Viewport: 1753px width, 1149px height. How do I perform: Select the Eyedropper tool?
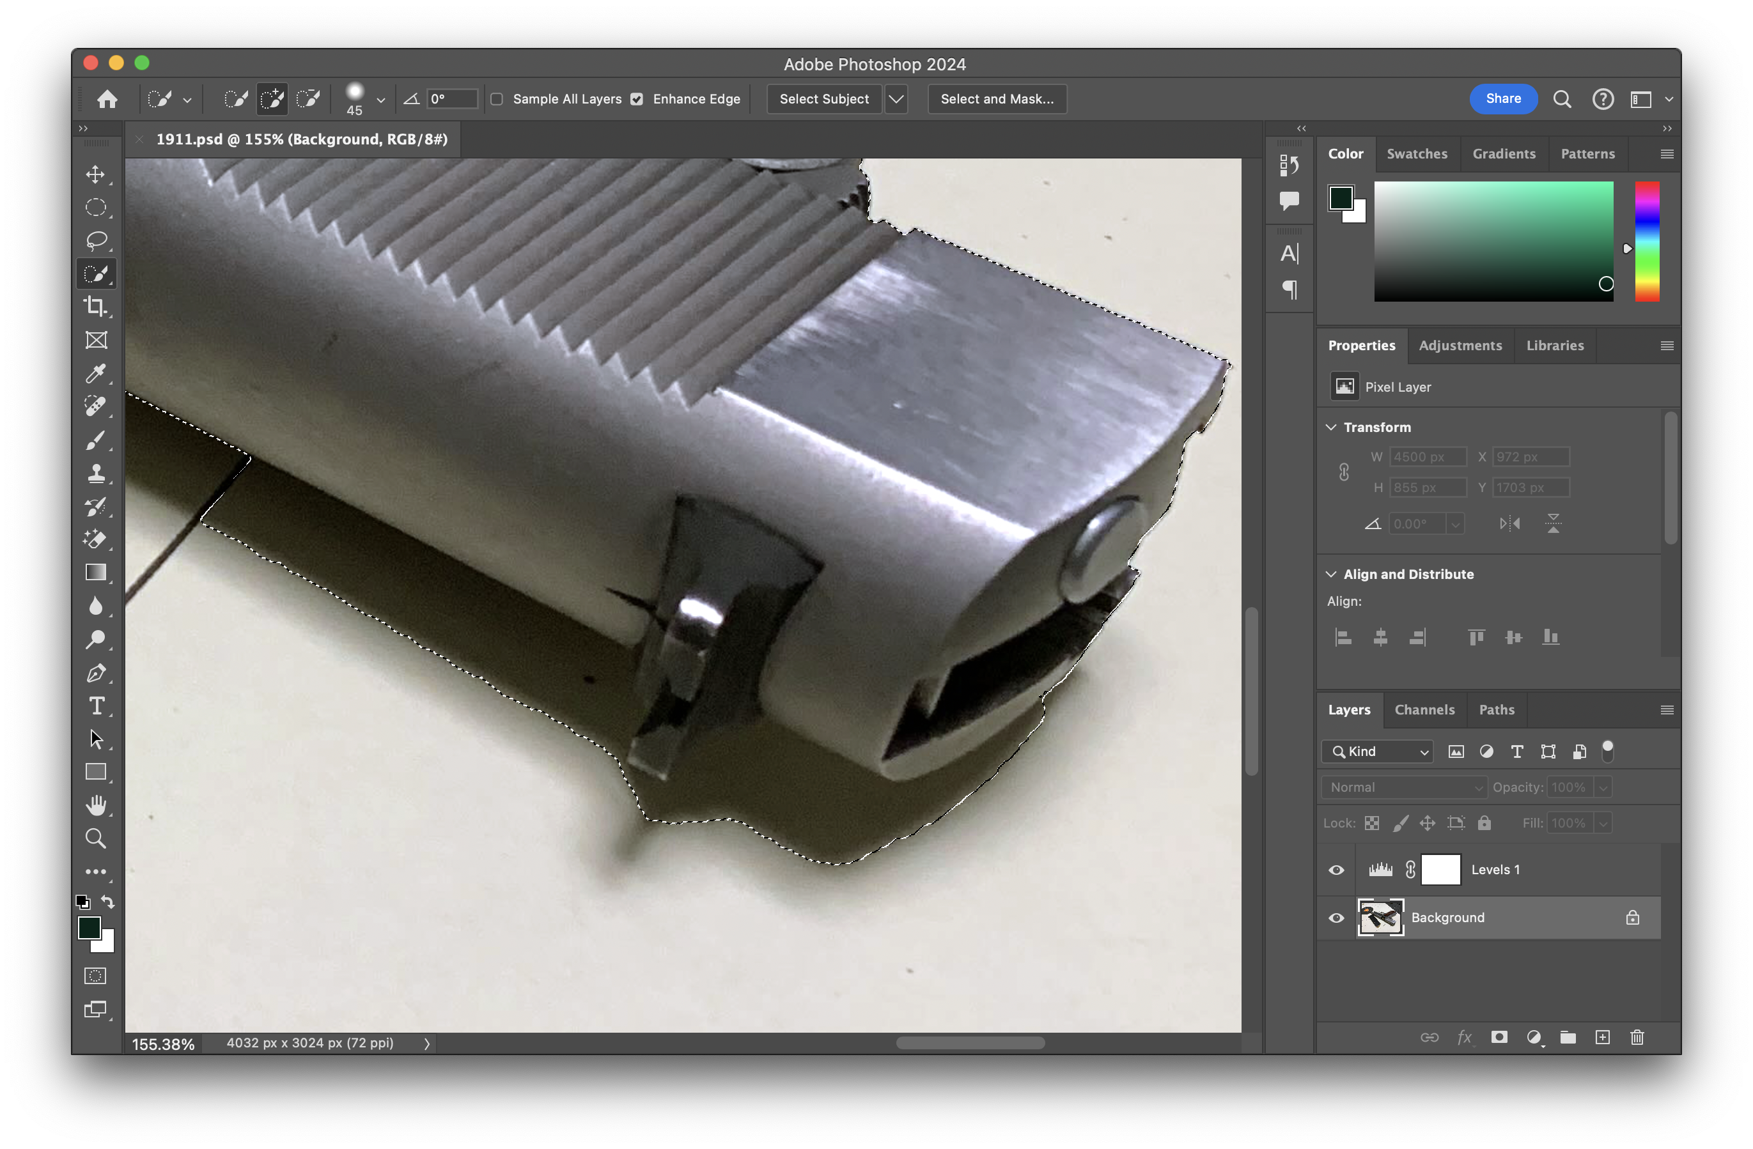(95, 373)
